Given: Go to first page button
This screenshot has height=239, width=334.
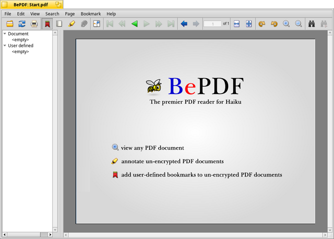Looking at the screenshot, I should click(110, 23).
